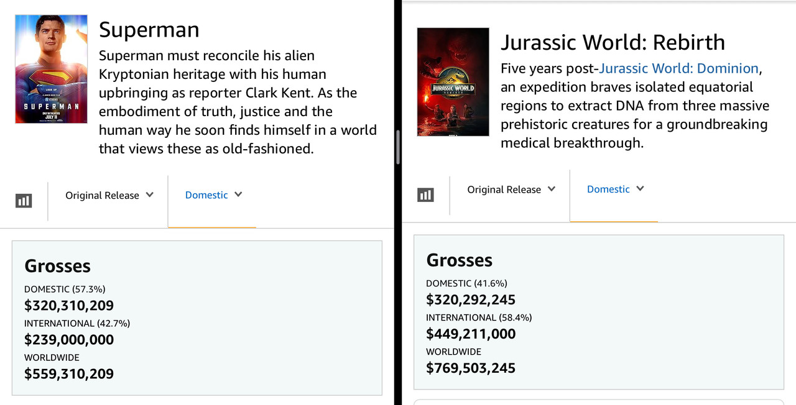The width and height of the screenshot is (796, 405).
Task: Click the split-screen divider handle between the panes
Action: pyautogui.click(x=398, y=147)
